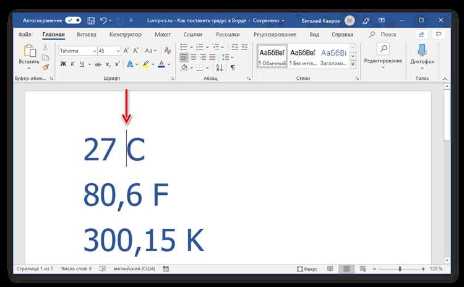Screen dimensions: 464x287
Task: Sort text with the A-Z sort icon
Action: [219, 67]
